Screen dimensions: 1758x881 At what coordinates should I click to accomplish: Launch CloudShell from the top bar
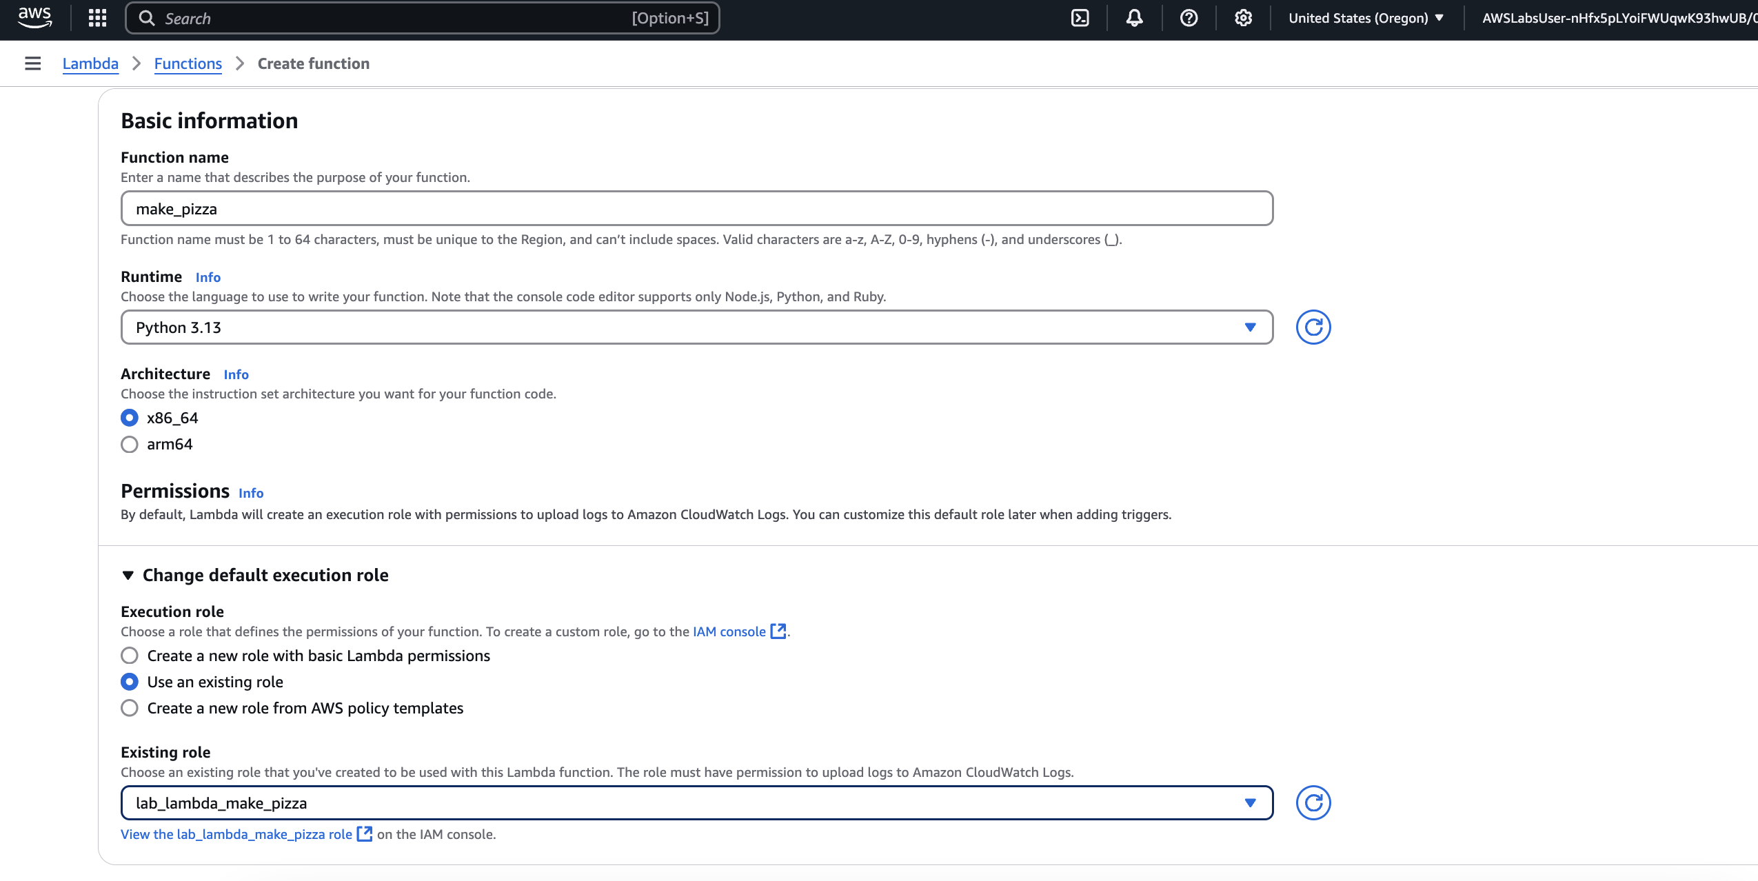(x=1080, y=18)
